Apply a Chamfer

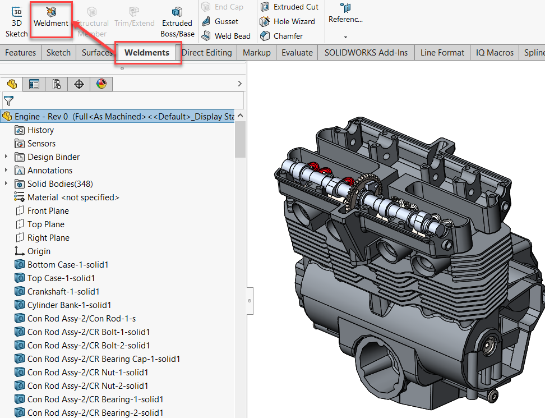click(x=281, y=36)
